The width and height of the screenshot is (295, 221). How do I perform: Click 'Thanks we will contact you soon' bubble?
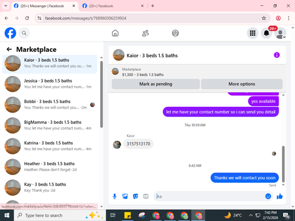coord(245,178)
